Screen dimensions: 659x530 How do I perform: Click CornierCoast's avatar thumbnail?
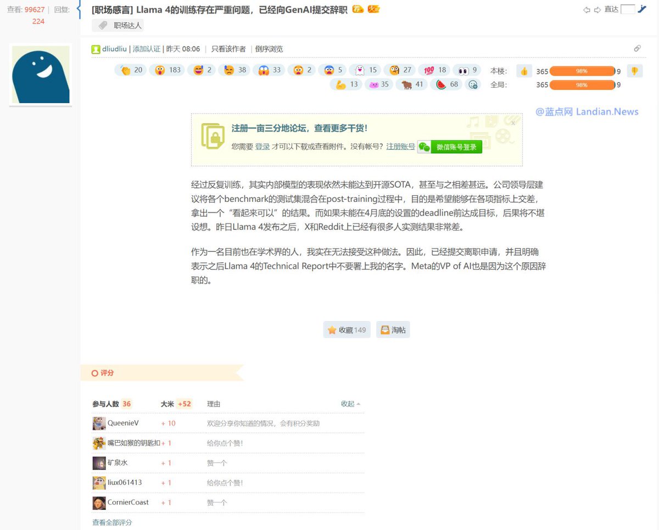99,503
